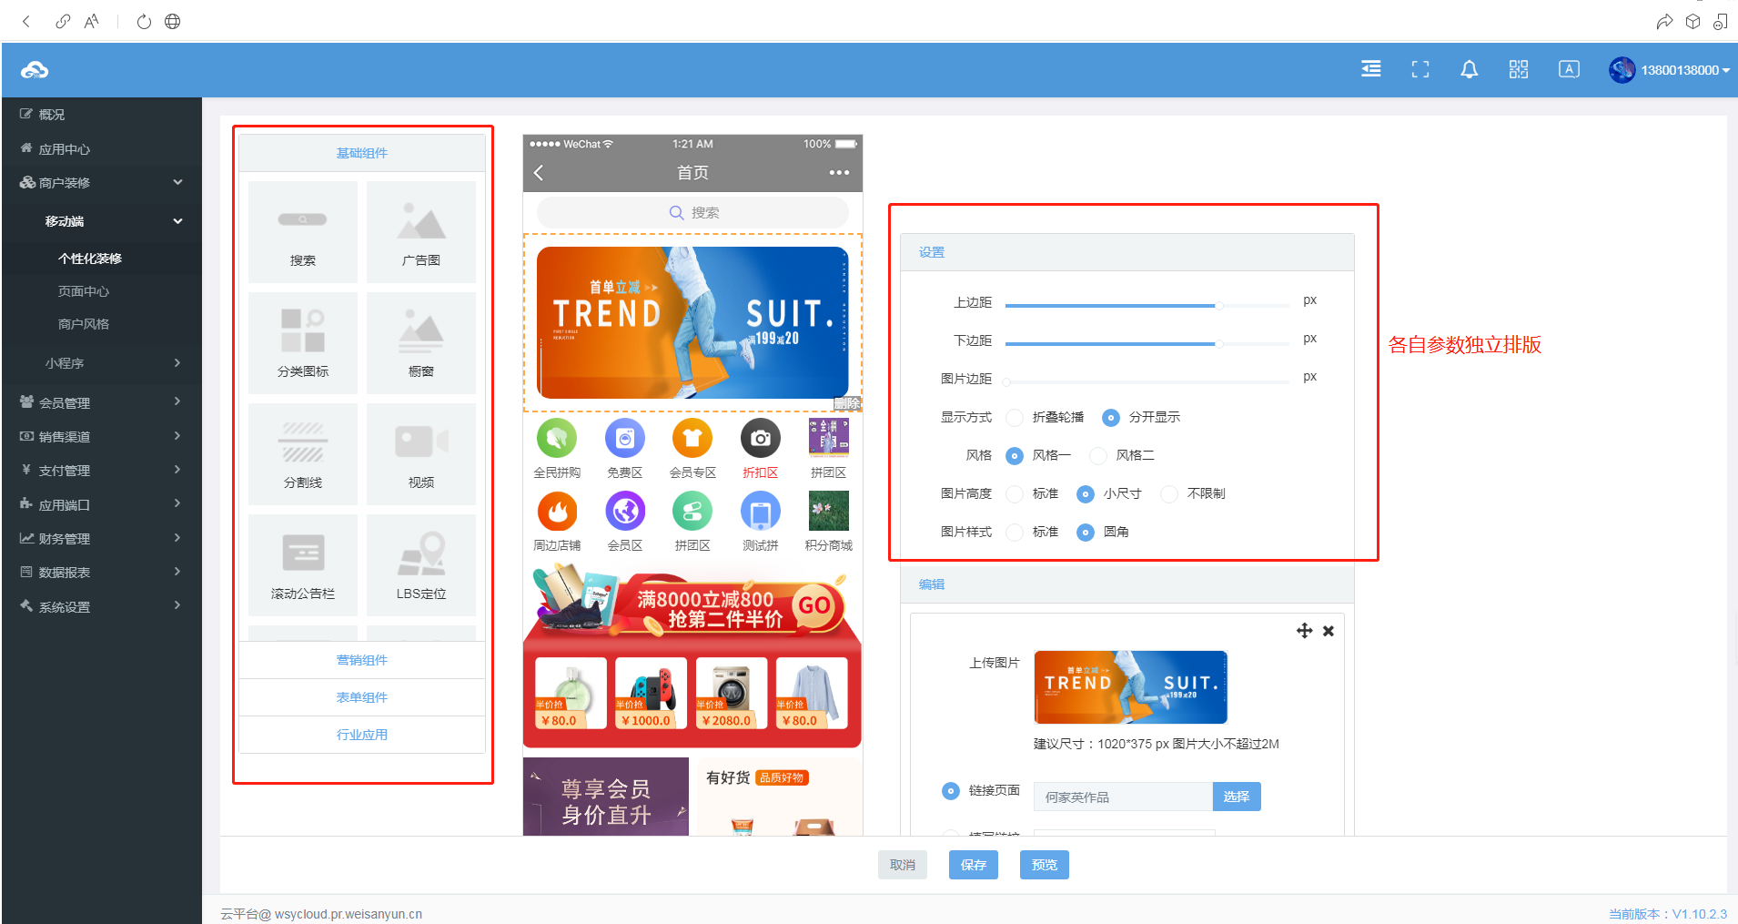The width and height of the screenshot is (1738, 924).
Task: Select 链接页面 link type radio
Action: click(x=951, y=790)
